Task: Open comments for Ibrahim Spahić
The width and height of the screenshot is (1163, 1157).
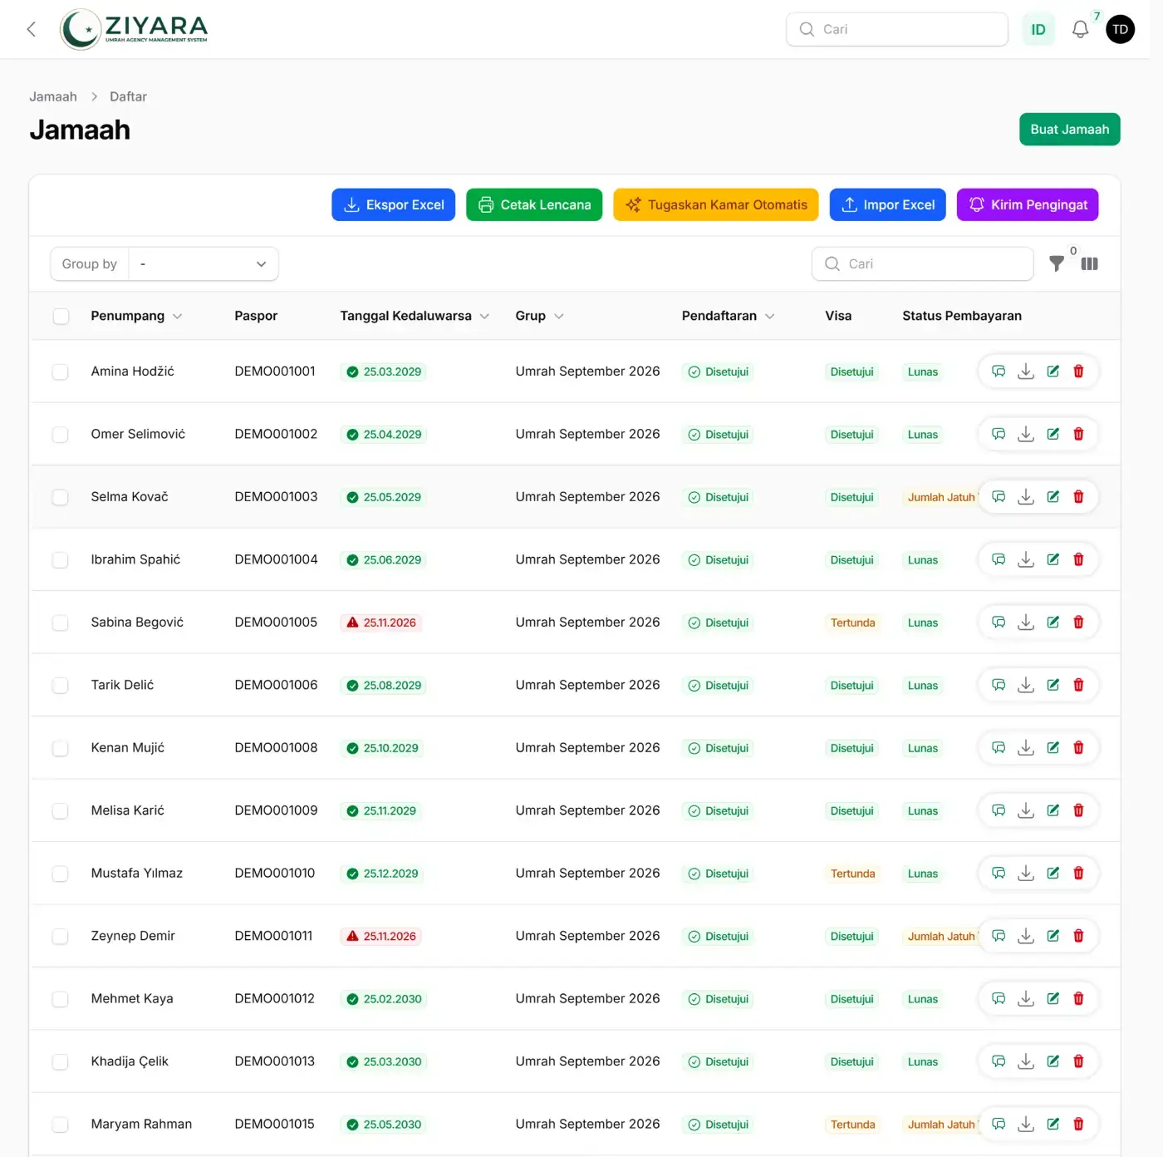Action: 999,559
